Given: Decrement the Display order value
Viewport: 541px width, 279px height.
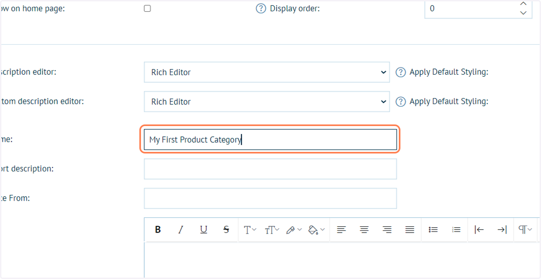Looking at the screenshot, I should coord(523,13).
